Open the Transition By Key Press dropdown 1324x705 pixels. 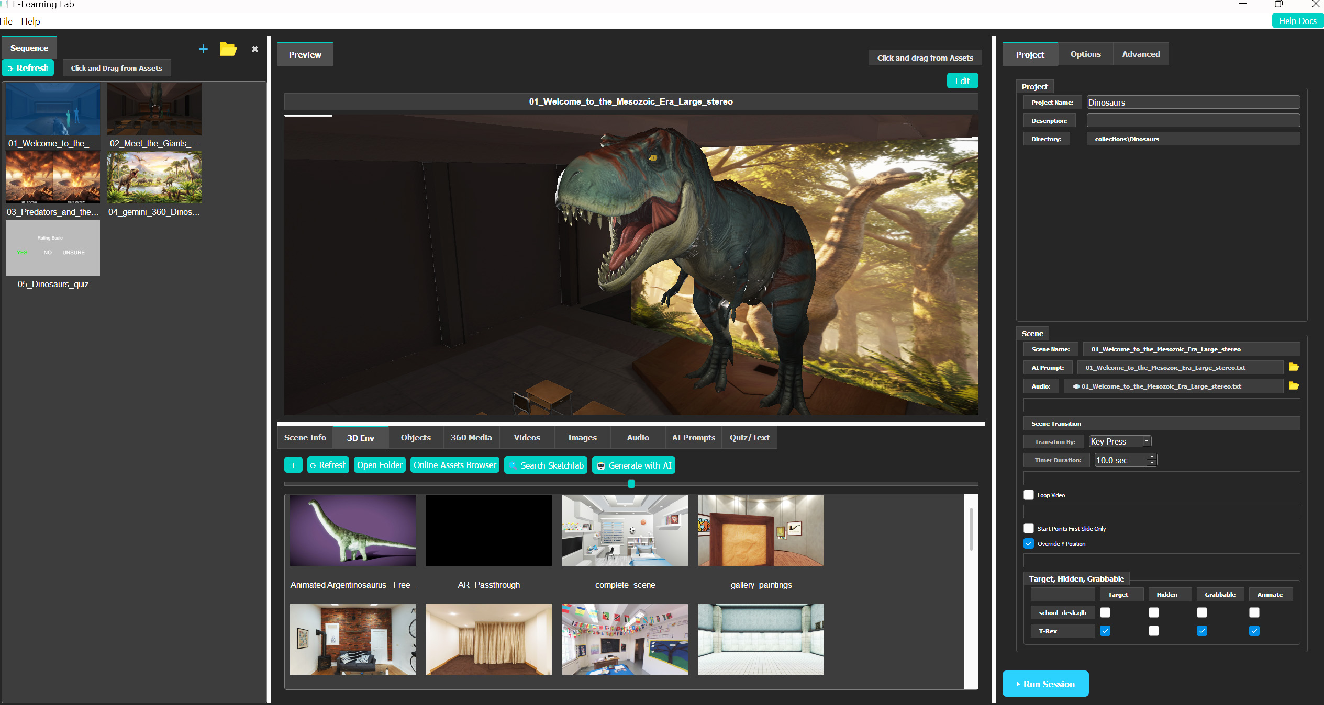[1119, 441]
